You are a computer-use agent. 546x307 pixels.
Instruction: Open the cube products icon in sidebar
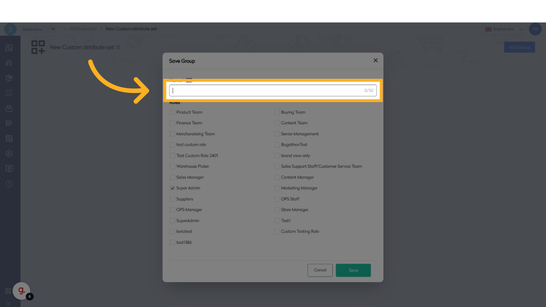click(9, 78)
